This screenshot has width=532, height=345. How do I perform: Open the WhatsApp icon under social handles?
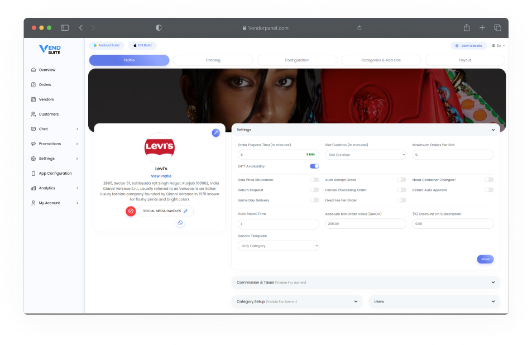click(180, 223)
